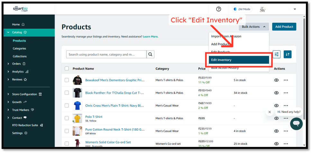The image size is (312, 153).
Task: Open the help question mark icon
Action: click(219, 9)
